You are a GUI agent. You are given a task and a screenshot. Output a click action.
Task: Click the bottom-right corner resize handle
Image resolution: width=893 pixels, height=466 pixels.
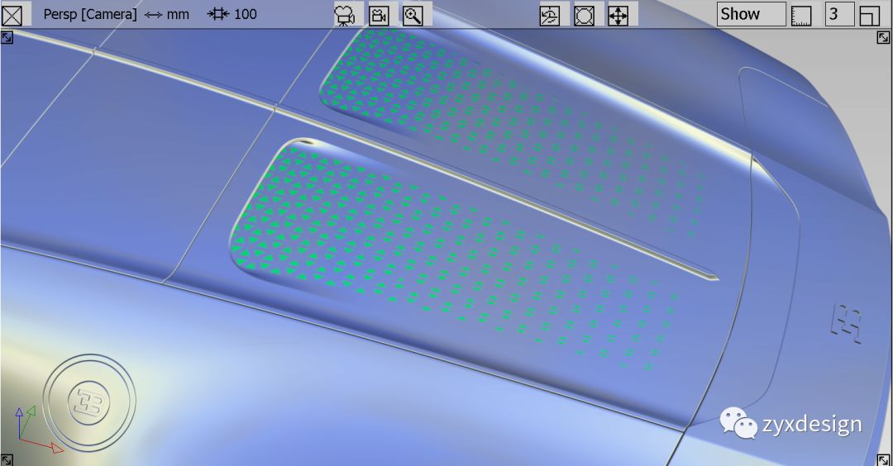pos(883,459)
